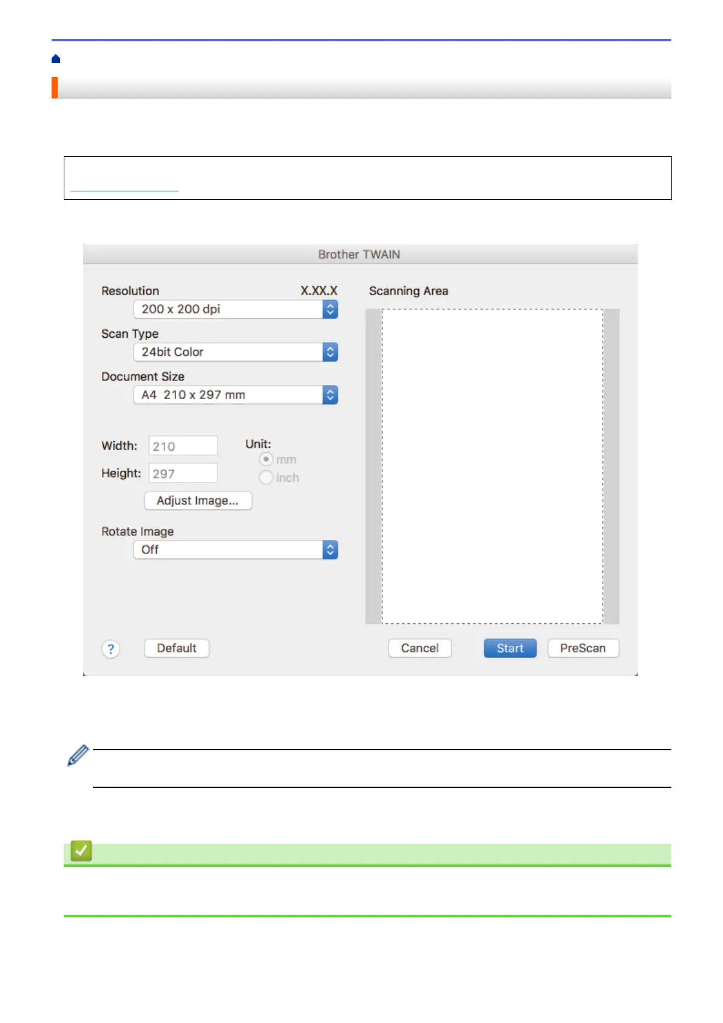Expand the Rotate Image Off dropdown
Viewport: 723px width, 1023px height.
pyautogui.click(x=236, y=550)
